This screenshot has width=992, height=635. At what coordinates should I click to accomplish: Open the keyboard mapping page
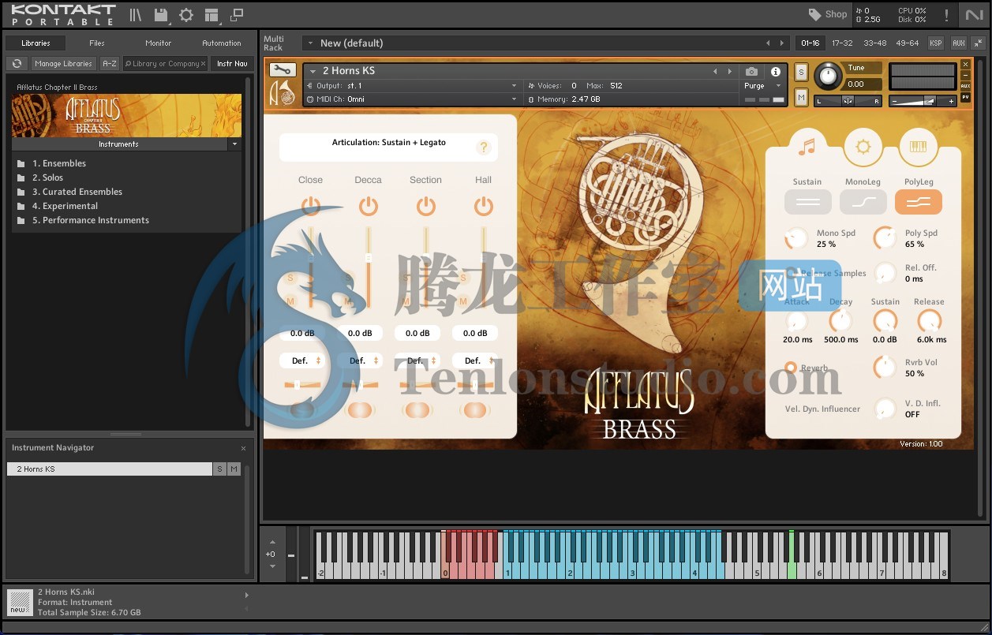click(918, 147)
